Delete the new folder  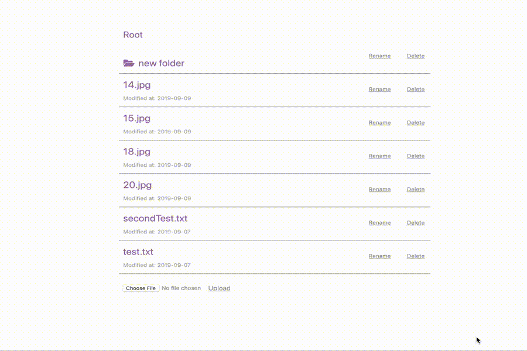click(416, 56)
